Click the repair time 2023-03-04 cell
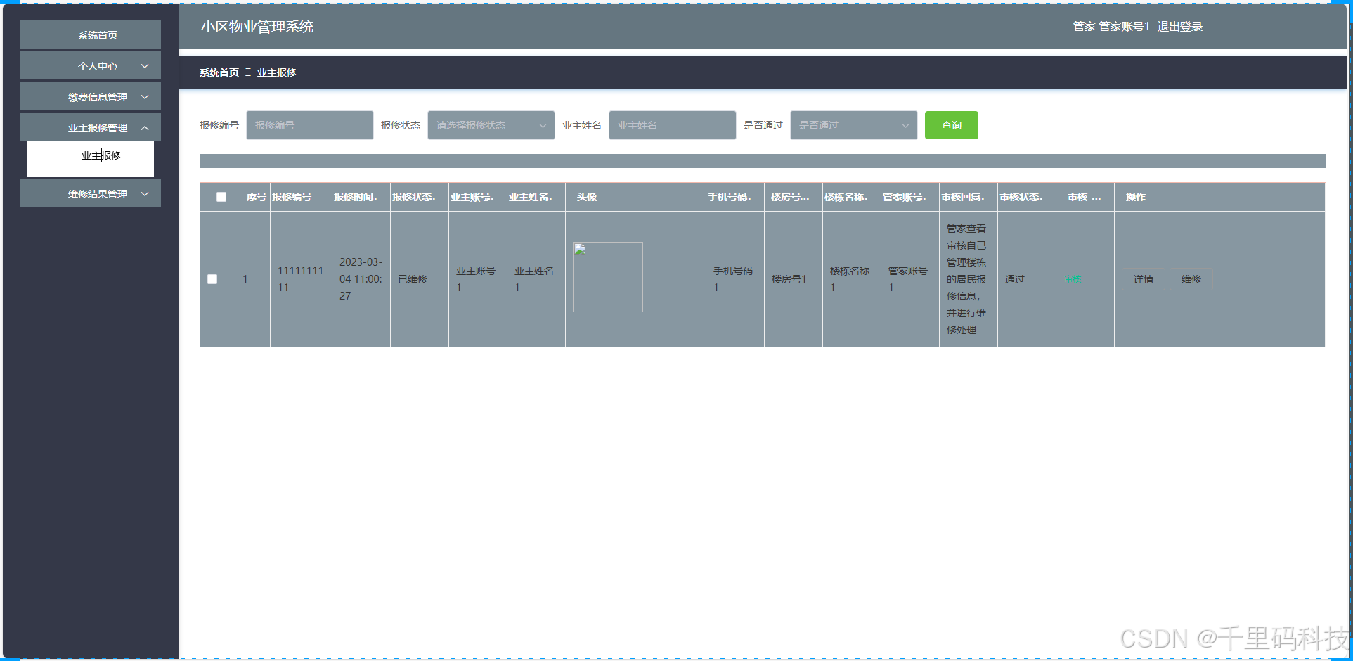The width and height of the screenshot is (1353, 661). pyautogui.click(x=361, y=279)
